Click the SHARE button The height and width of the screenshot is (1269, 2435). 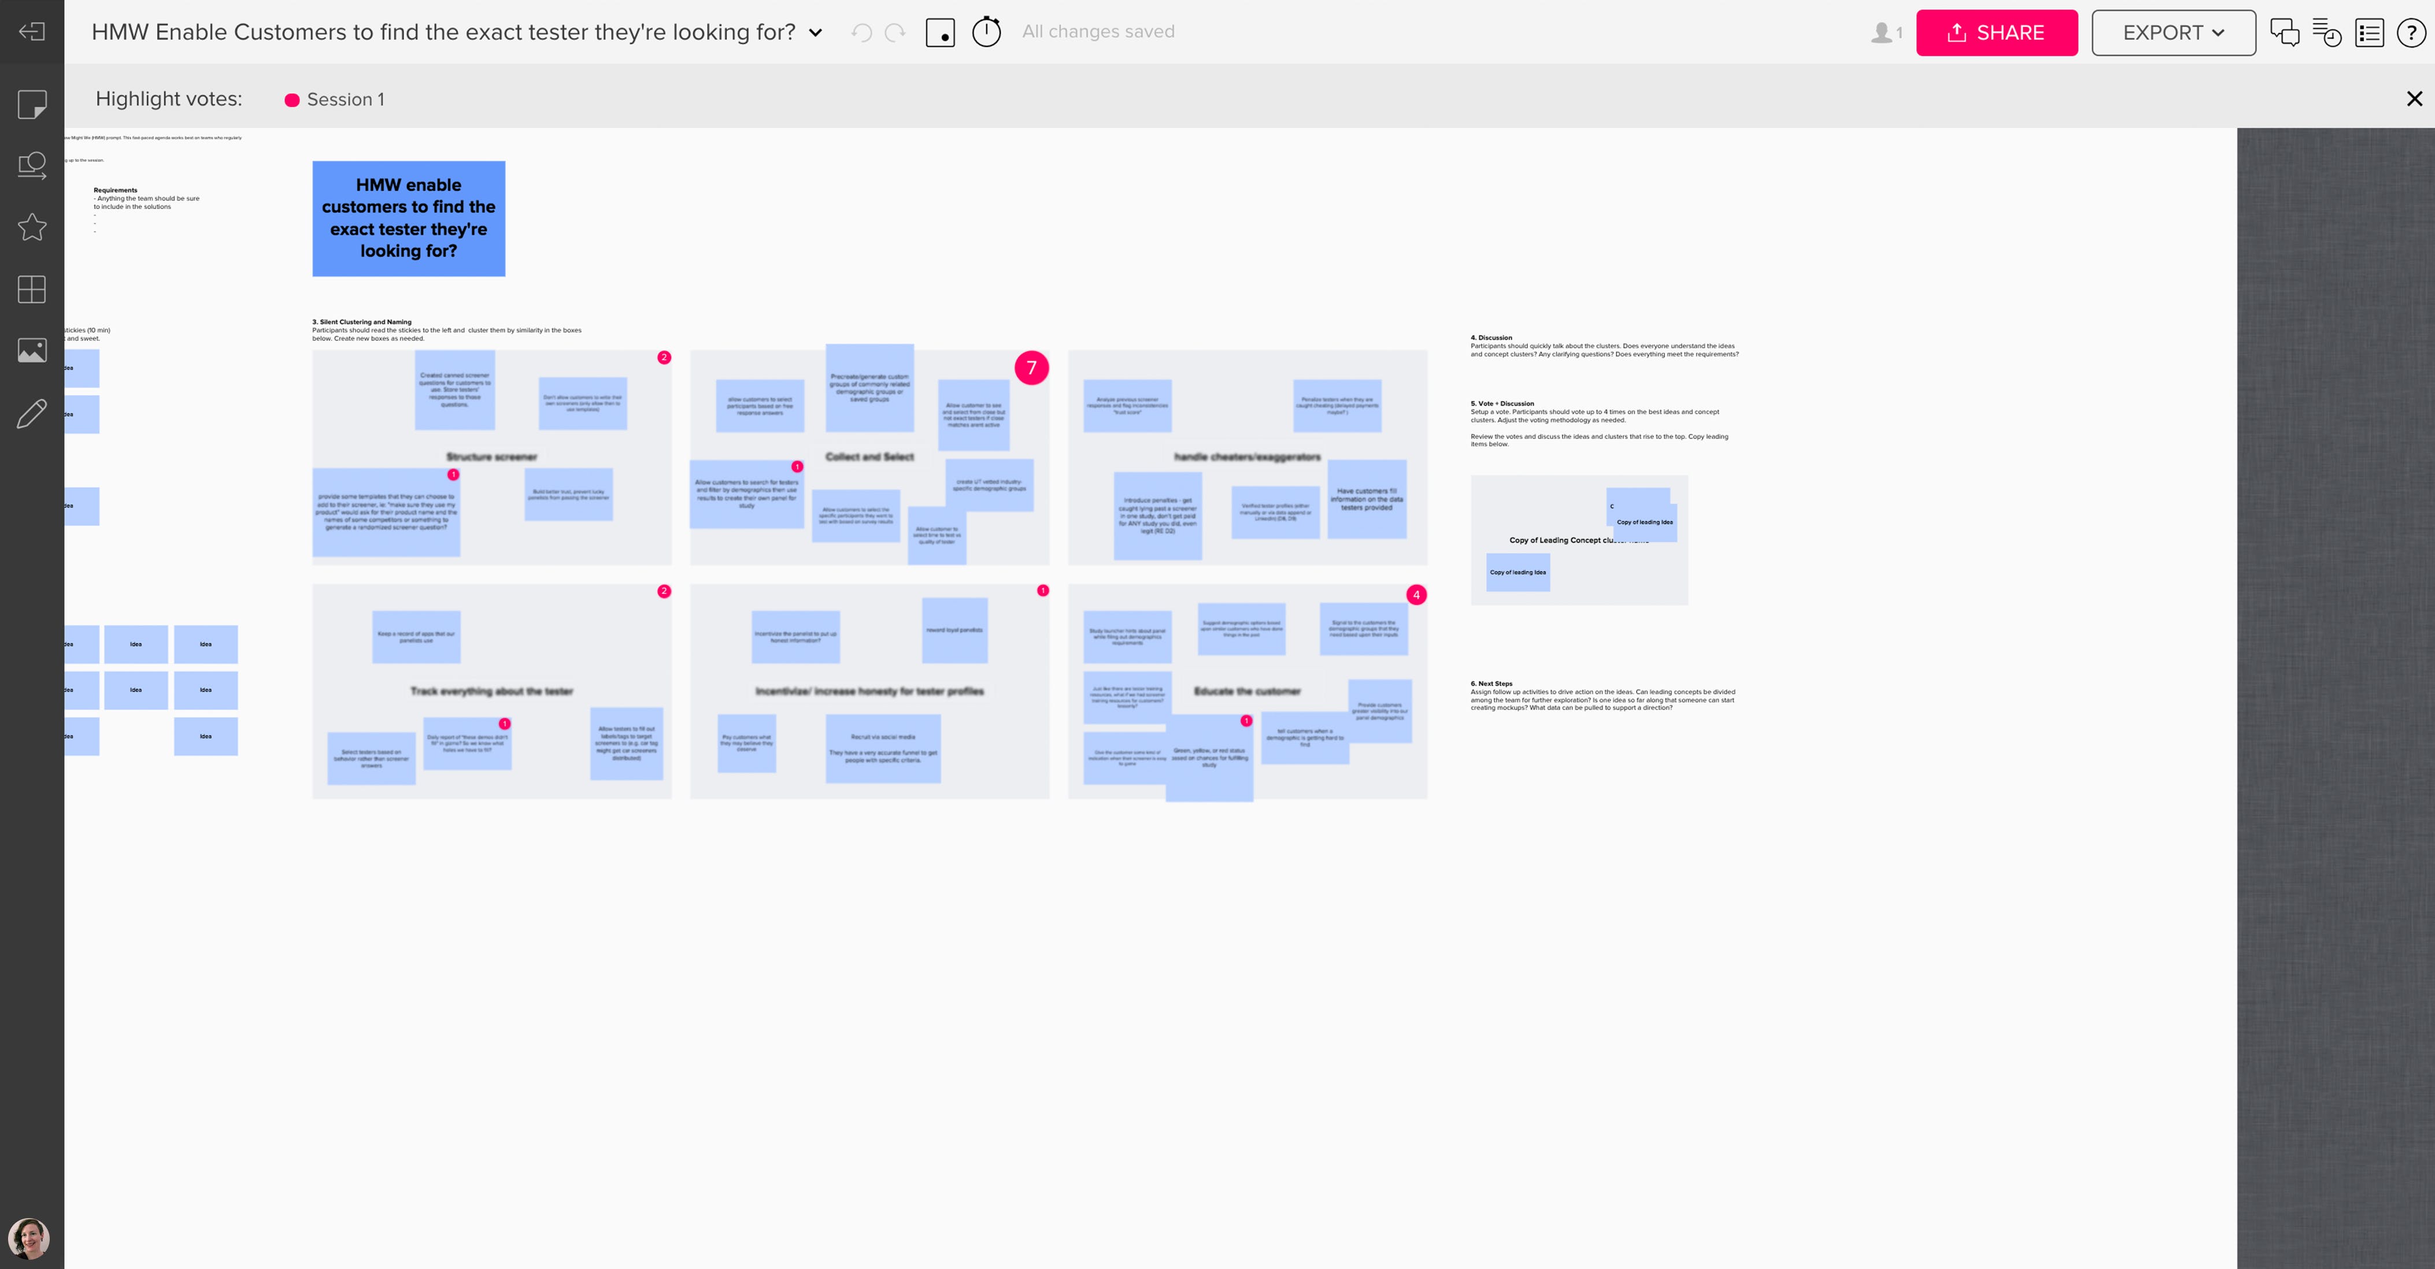pyautogui.click(x=1996, y=32)
